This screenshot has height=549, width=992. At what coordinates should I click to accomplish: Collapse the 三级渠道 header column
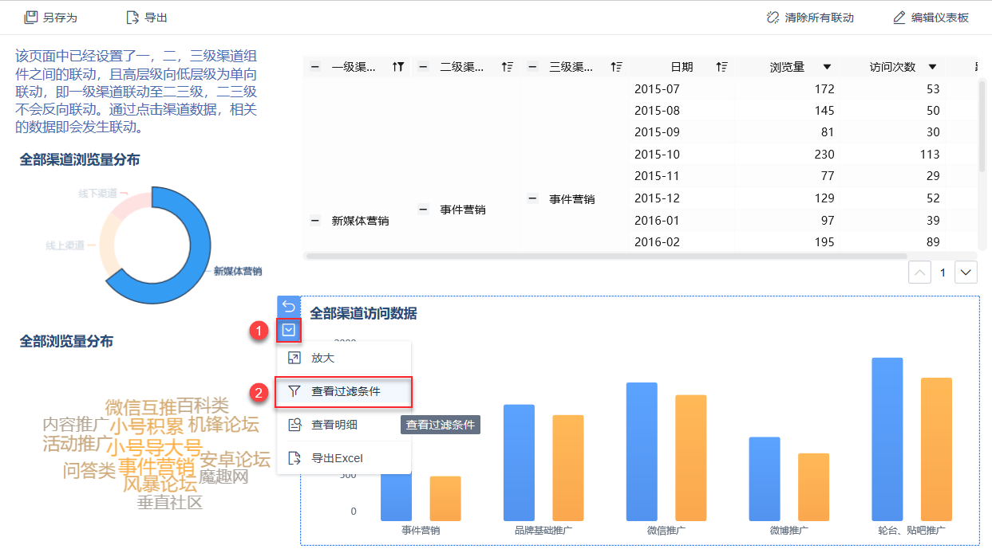[x=532, y=67]
